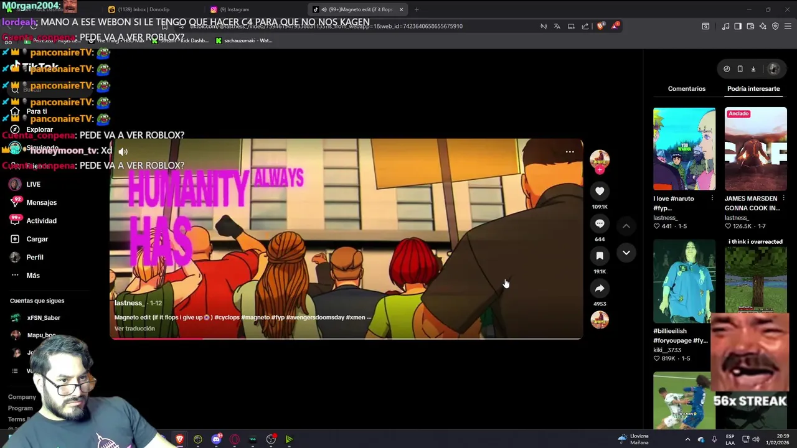Image resolution: width=797 pixels, height=448 pixels.
Task: Open the Llovizna weather widget
Action: (x=634, y=439)
